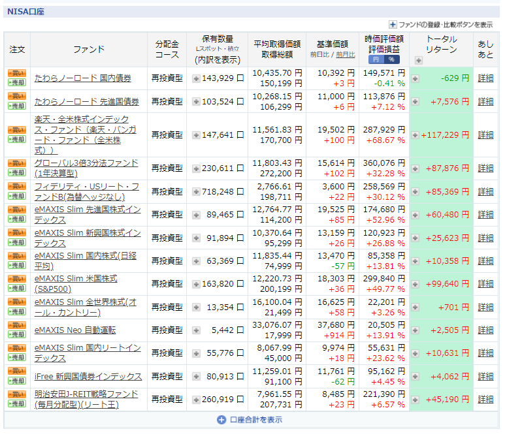Click (内訳を表示) in 保有数量 header

218,60
